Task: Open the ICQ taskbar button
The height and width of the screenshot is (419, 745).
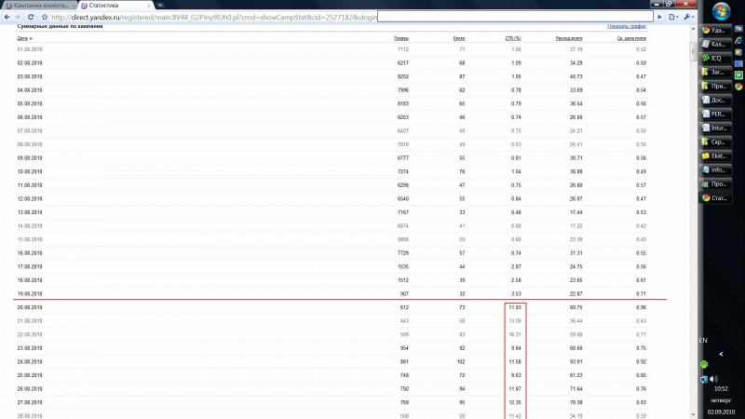Action: click(715, 58)
